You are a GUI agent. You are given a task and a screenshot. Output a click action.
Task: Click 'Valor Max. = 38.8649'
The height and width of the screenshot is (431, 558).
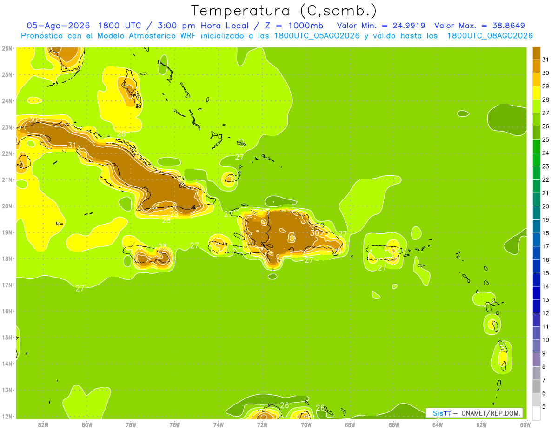point(480,26)
